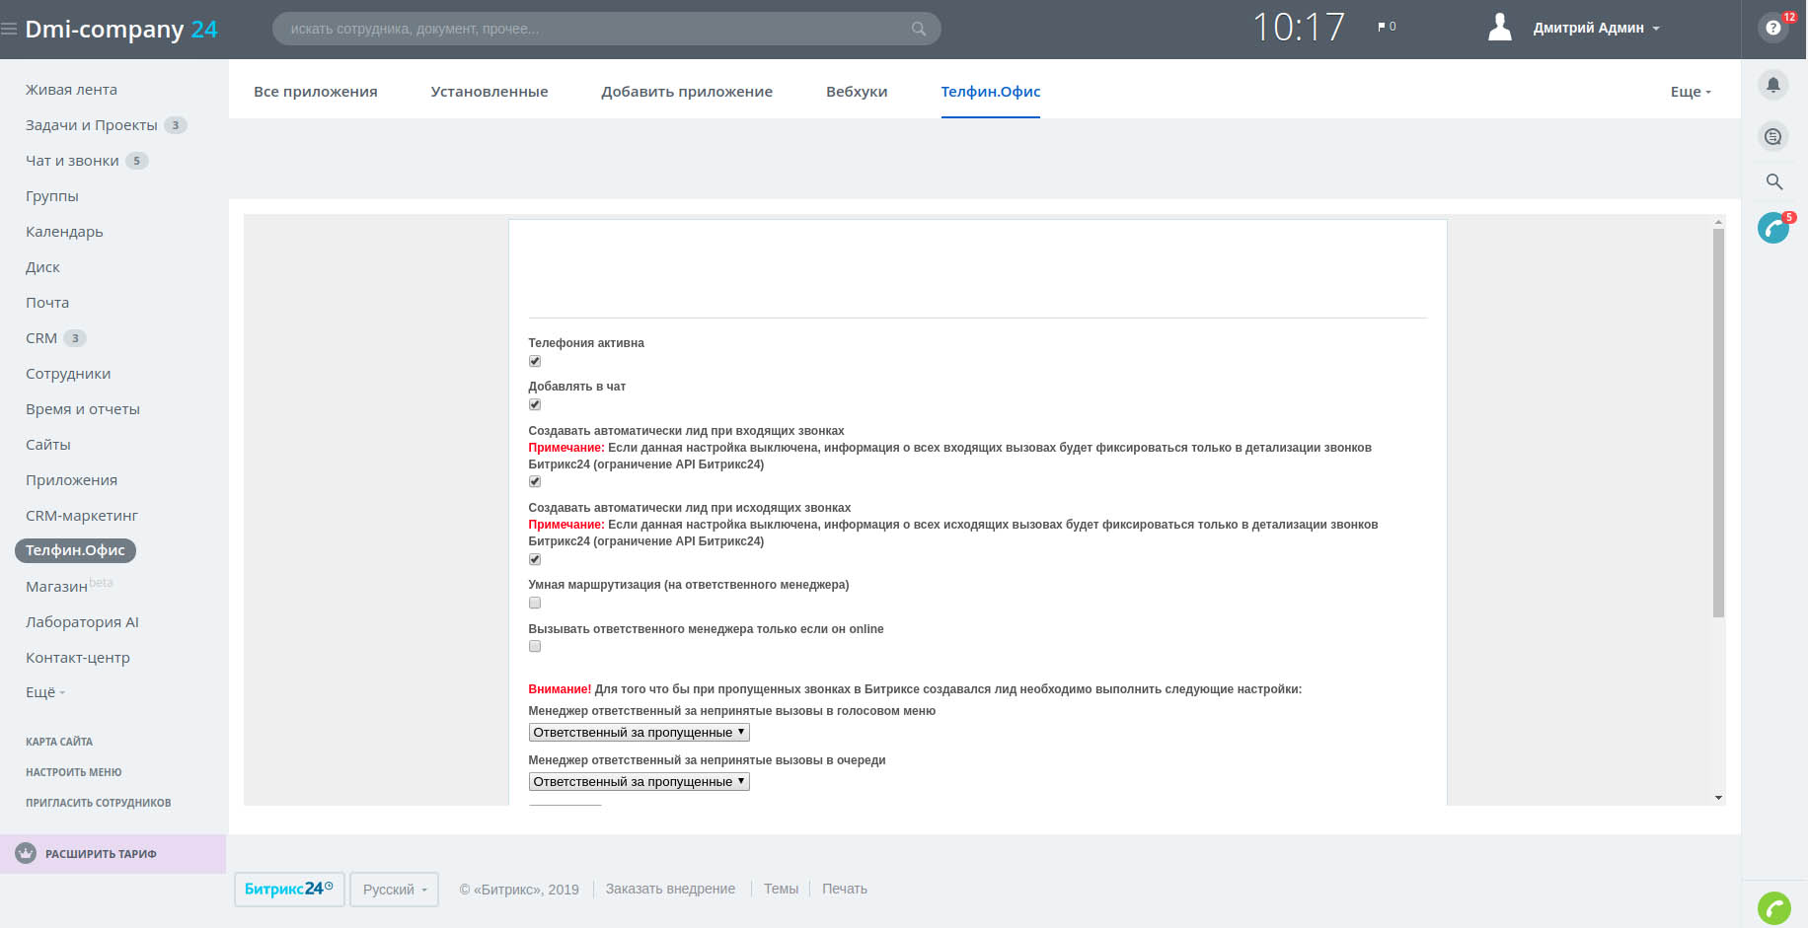Click the 'Расширить тариф' button

click(x=101, y=854)
